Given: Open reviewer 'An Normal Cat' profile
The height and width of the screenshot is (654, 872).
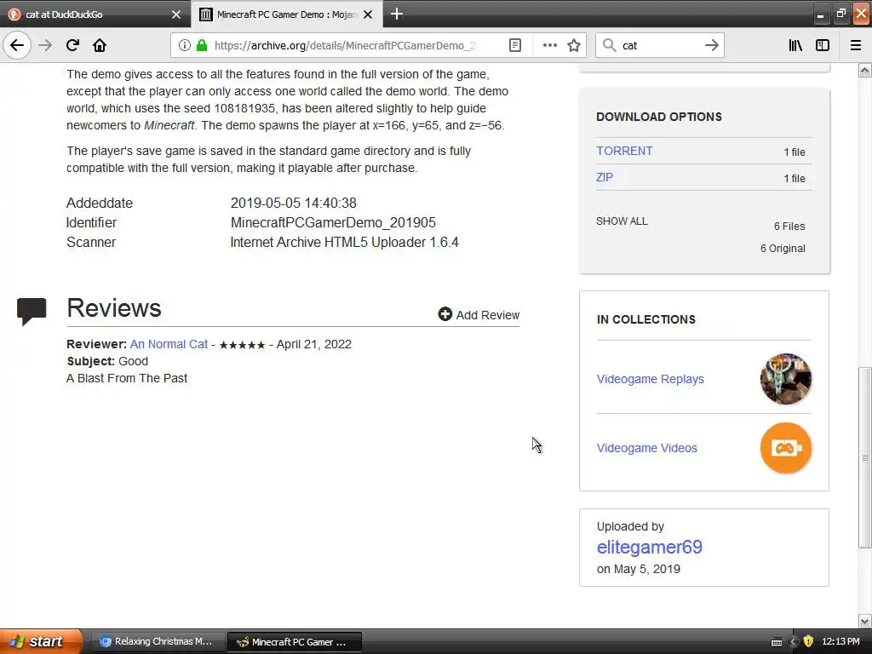Looking at the screenshot, I should click(169, 344).
